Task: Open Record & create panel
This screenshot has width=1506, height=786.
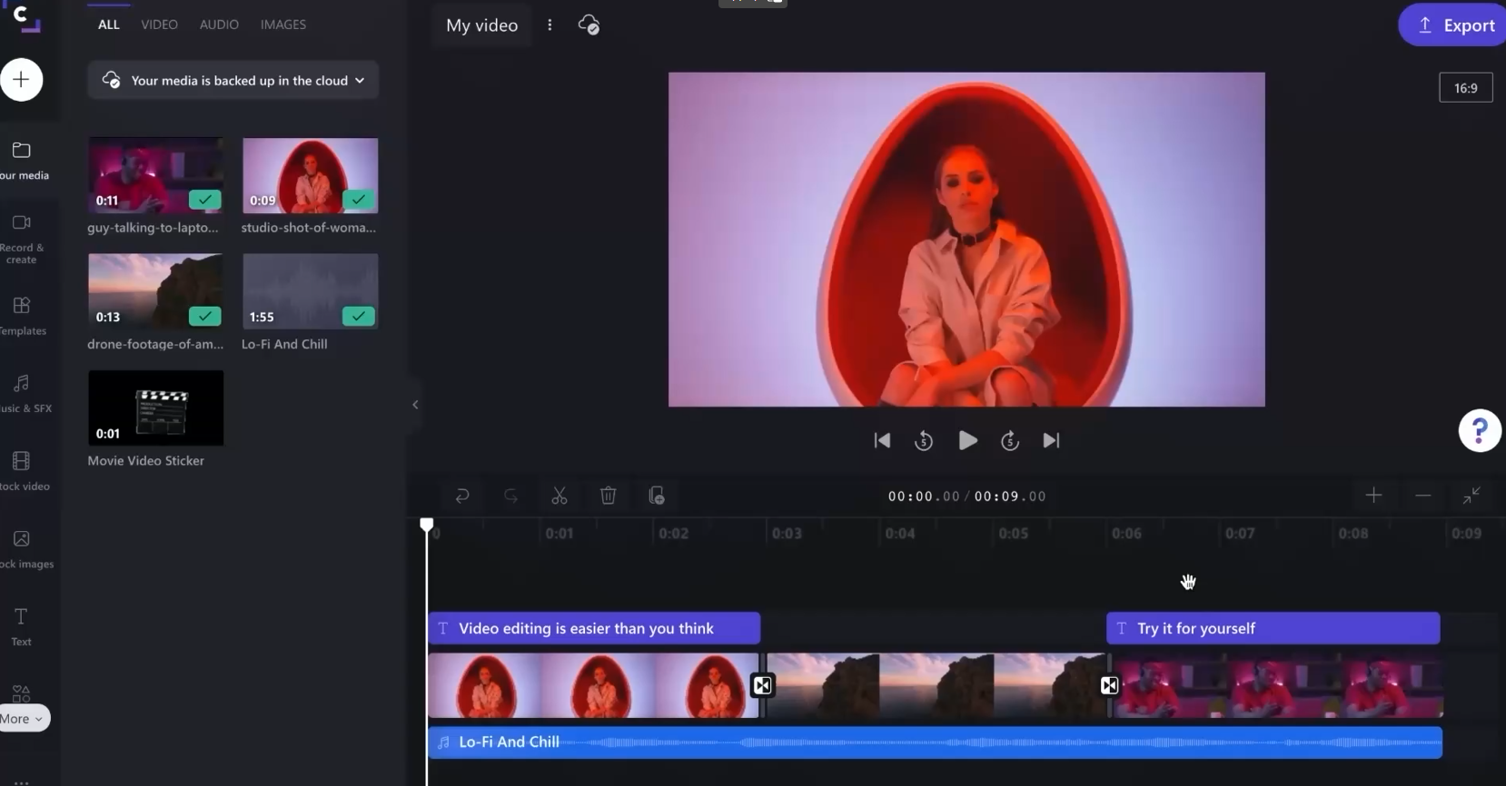Action: coord(22,239)
